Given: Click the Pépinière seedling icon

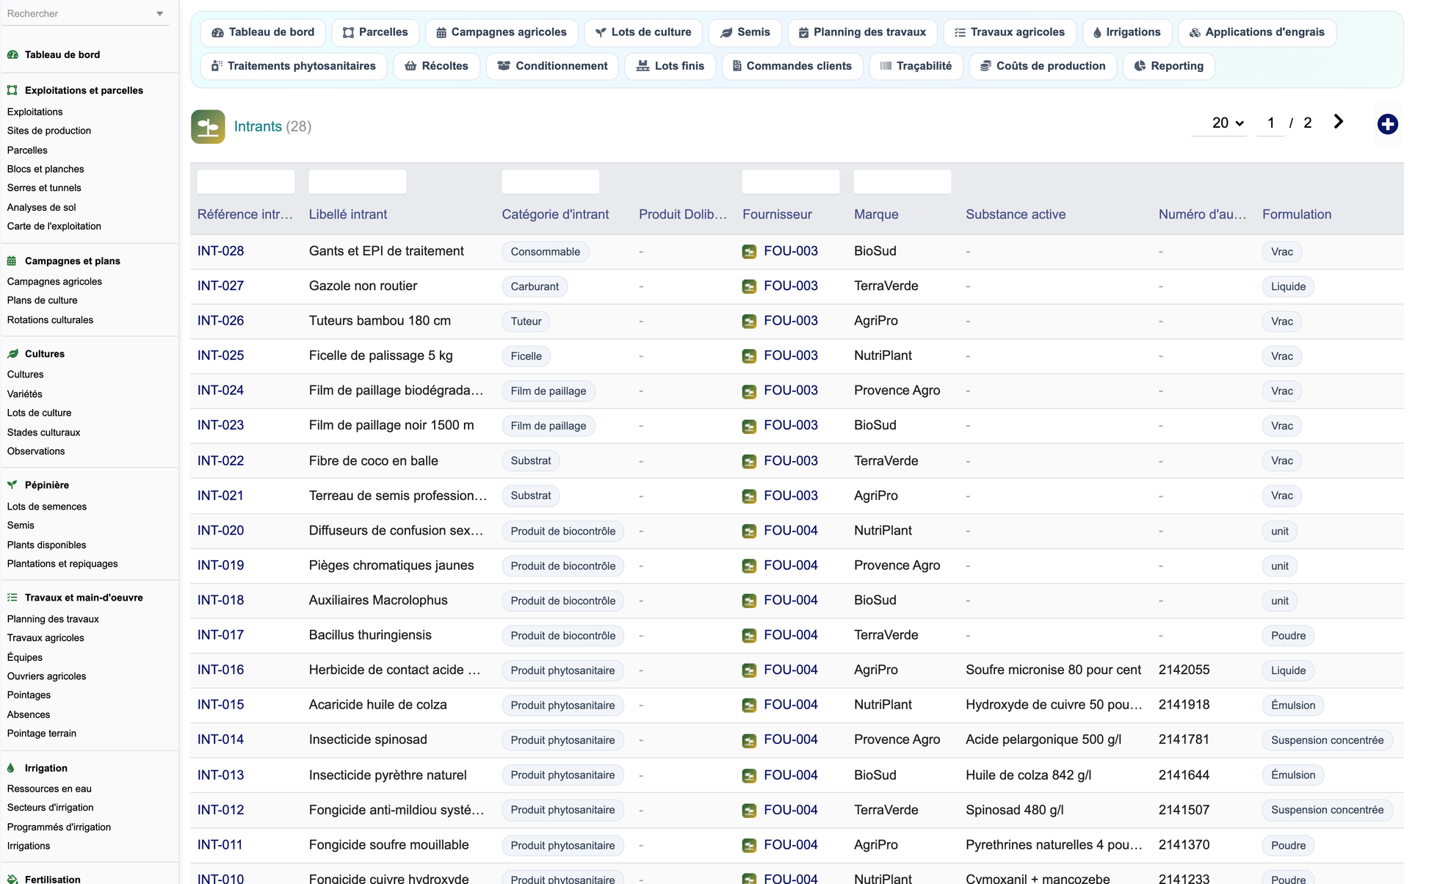Looking at the screenshot, I should pyautogui.click(x=12, y=485).
